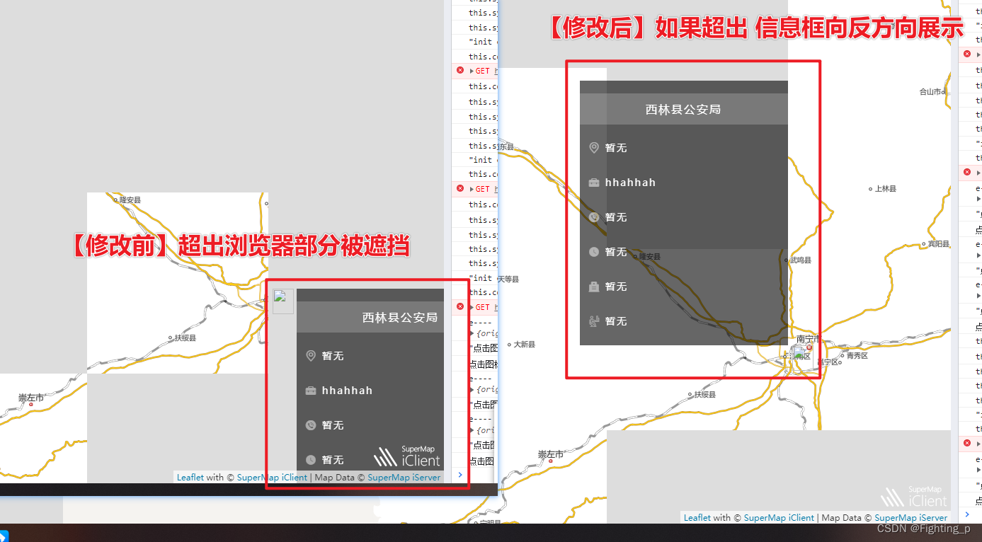This screenshot has width=982, height=542.
Task: Open SuperMap iServer link on right map
Action: (910, 518)
